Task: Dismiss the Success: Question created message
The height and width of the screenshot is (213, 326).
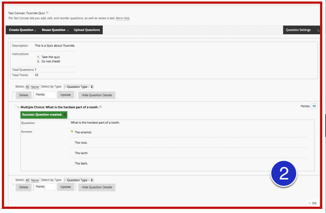Action: [65, 115]
